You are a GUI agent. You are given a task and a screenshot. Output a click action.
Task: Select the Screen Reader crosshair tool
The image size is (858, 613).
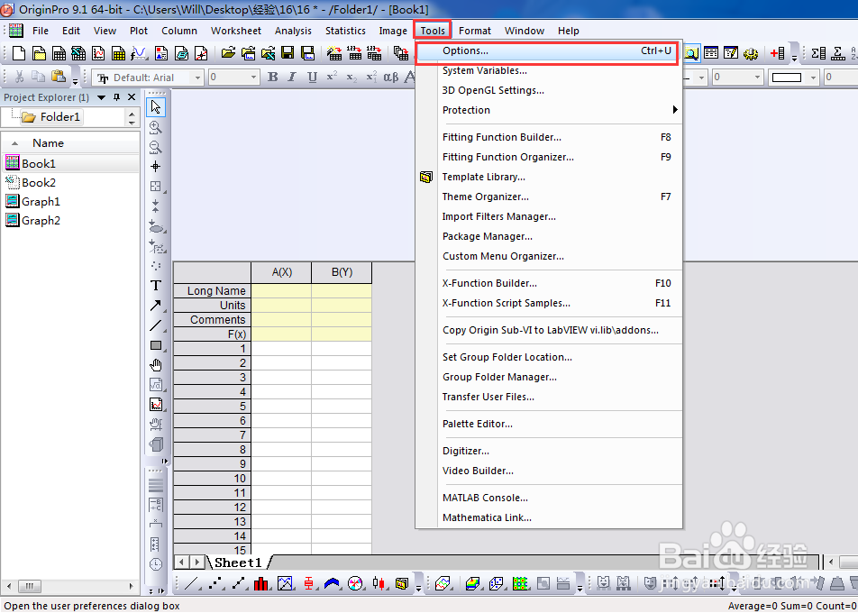point(156,167)
